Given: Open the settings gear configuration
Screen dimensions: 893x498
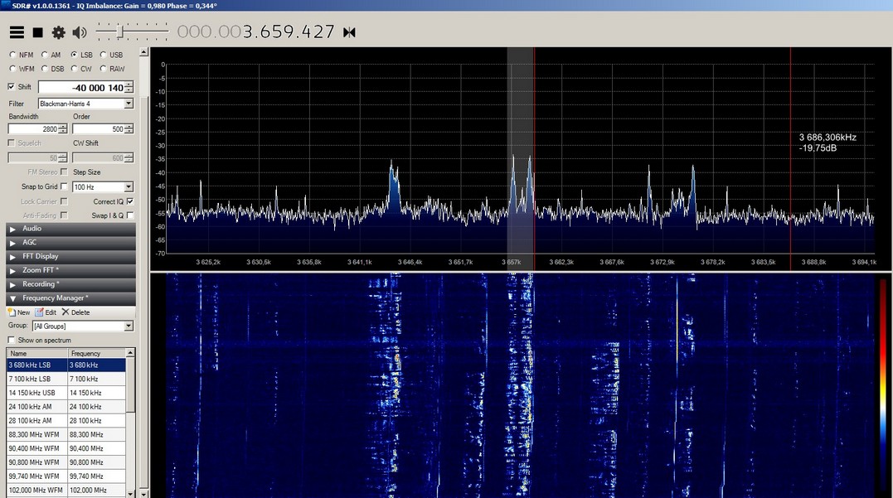Looking at the screenshot, I should point(58,32).
